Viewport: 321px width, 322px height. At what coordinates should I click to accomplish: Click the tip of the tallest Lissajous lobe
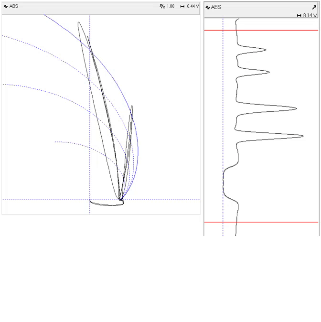(x=79, y=23)
